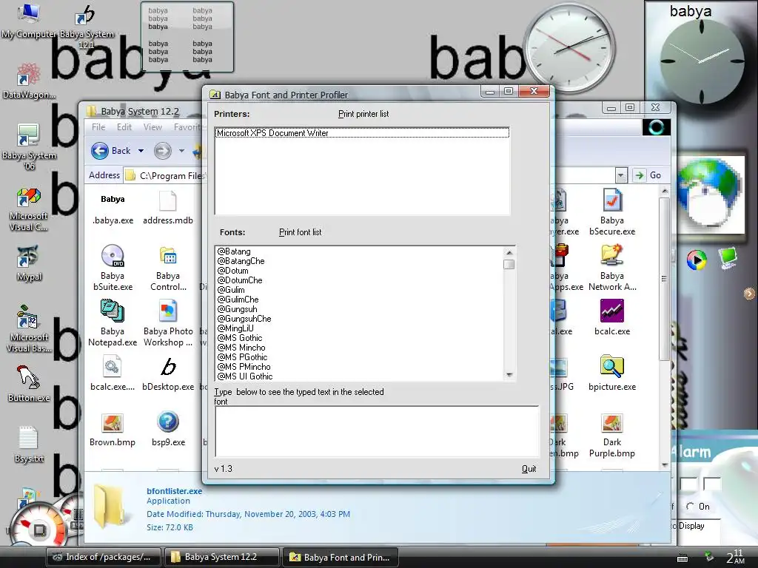Select .babya.exe in Babya System window
The image size is (758, 568).
click(x=113, y=209)
